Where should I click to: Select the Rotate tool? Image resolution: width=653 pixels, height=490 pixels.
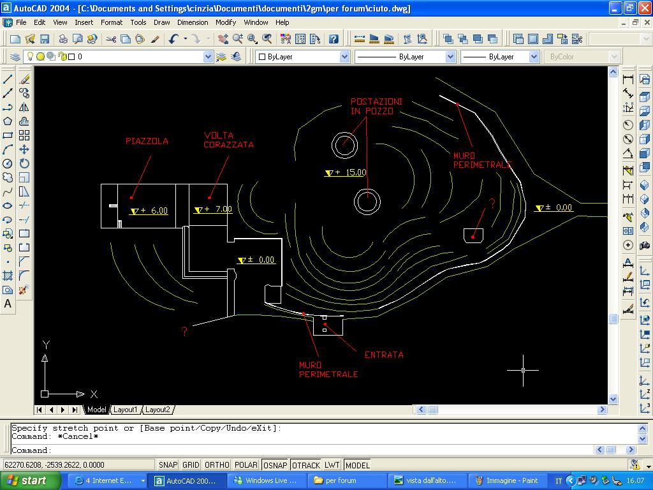pos(24,163)
